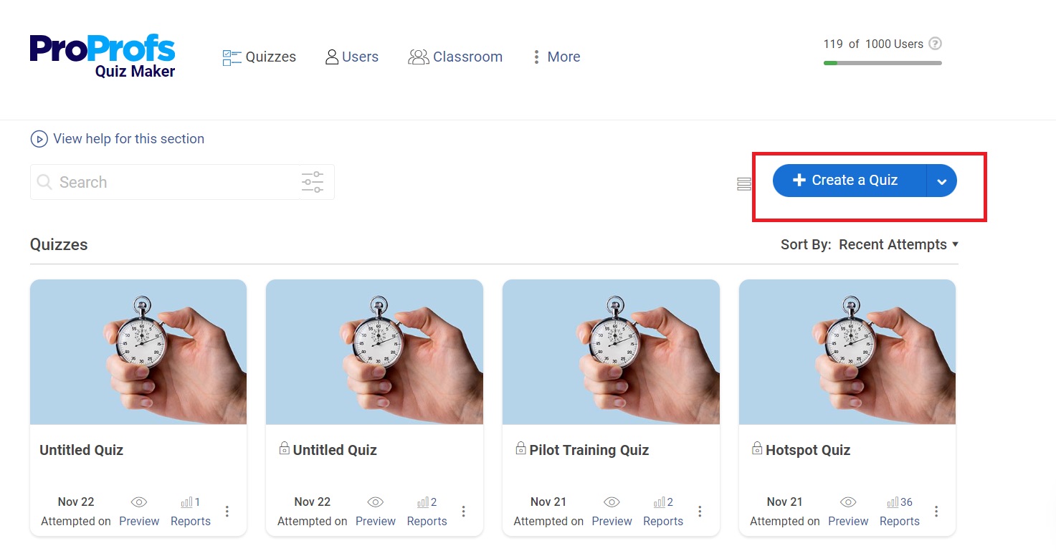Open the search filter settings icon
Image resolution: width=1056 pixels, height=551 pixels.
pyautogui.click(x=313, y=182)
